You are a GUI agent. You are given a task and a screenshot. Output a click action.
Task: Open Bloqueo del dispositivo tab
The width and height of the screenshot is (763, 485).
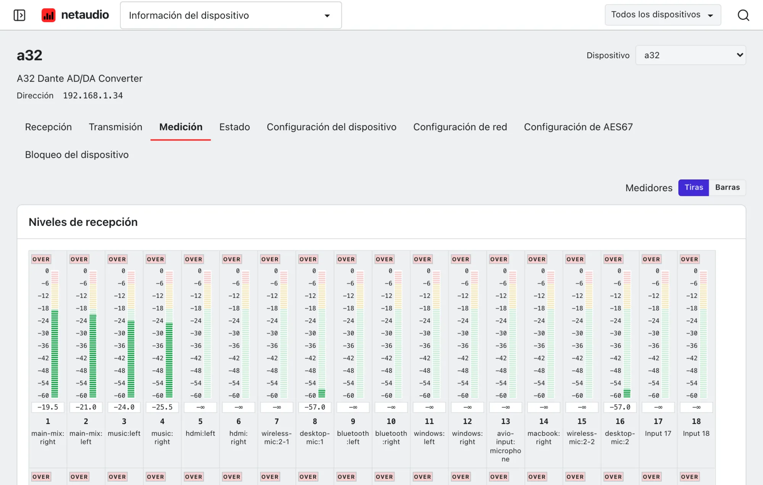click(77, 155)
